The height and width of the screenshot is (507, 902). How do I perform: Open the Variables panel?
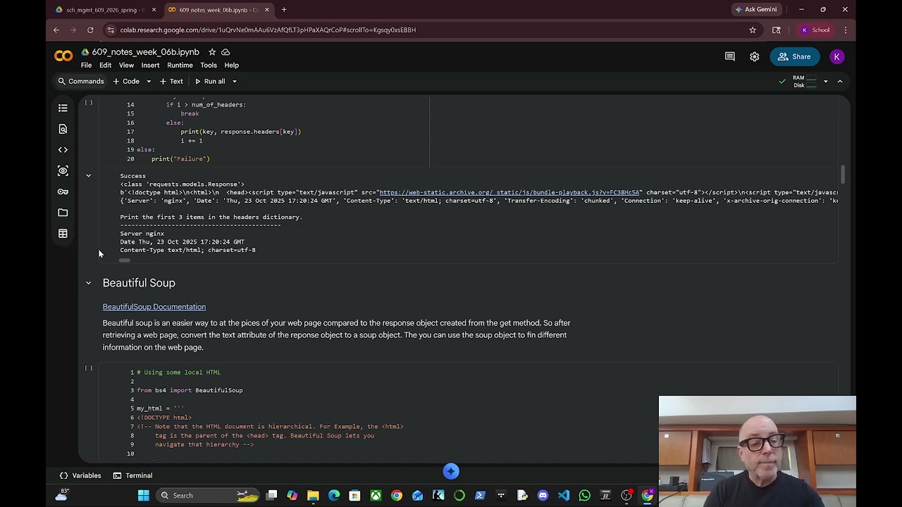pos(80,475)
